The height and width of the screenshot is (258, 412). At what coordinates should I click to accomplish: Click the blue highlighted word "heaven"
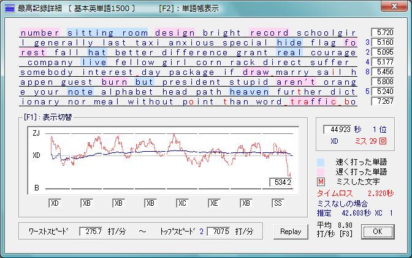coord(249,92)
